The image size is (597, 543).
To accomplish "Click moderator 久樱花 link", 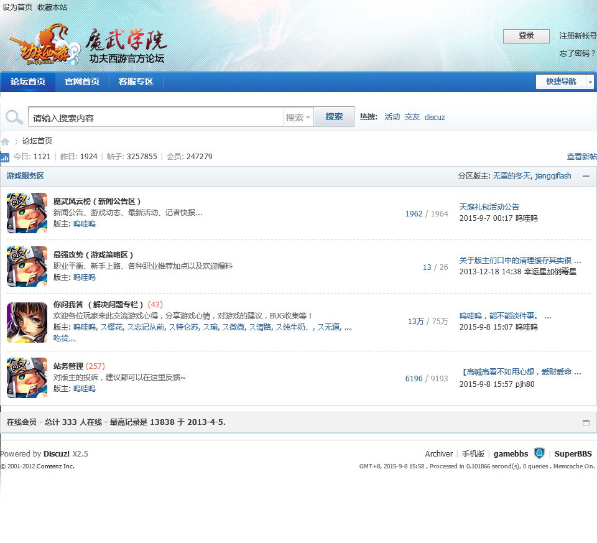I will 112,327.
